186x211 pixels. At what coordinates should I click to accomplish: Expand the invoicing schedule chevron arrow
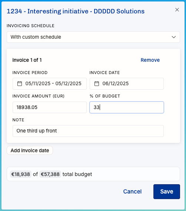point(174,37)
